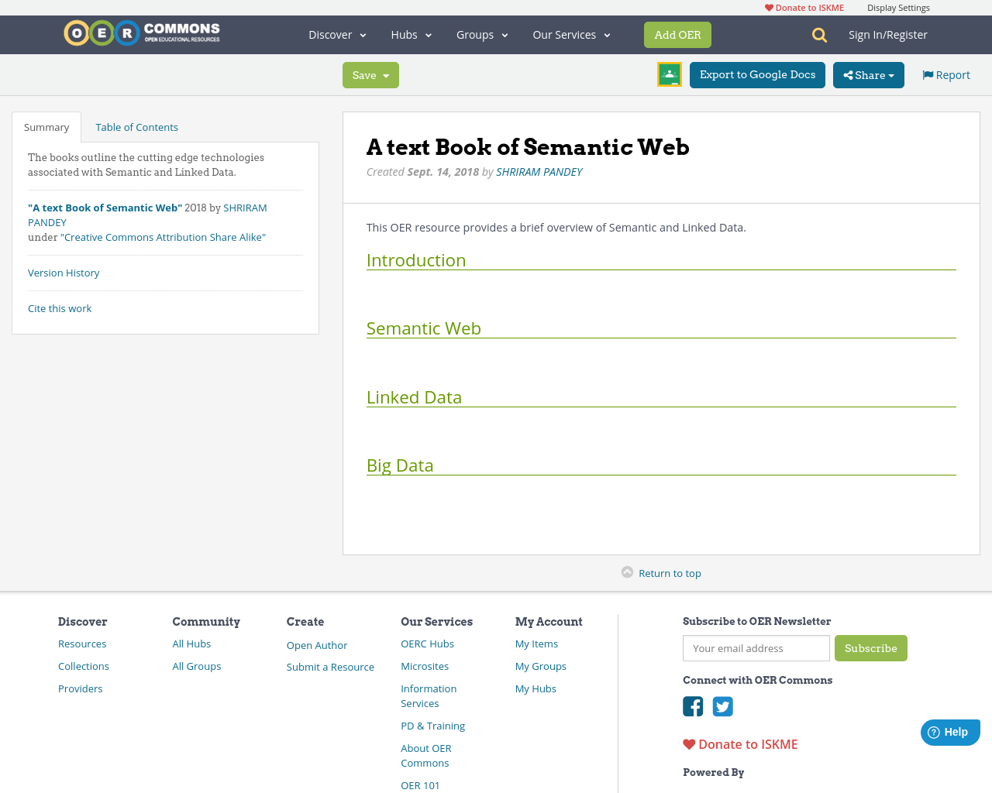
Task: Select the Google Classroom share icon
Action: coord(669,74)
